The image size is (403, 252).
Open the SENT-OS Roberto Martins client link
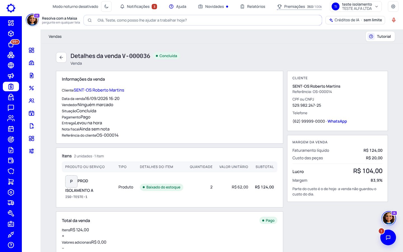tap(99, 90)
